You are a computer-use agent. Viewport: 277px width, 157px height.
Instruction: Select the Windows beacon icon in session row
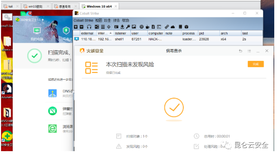coord(76,39)
